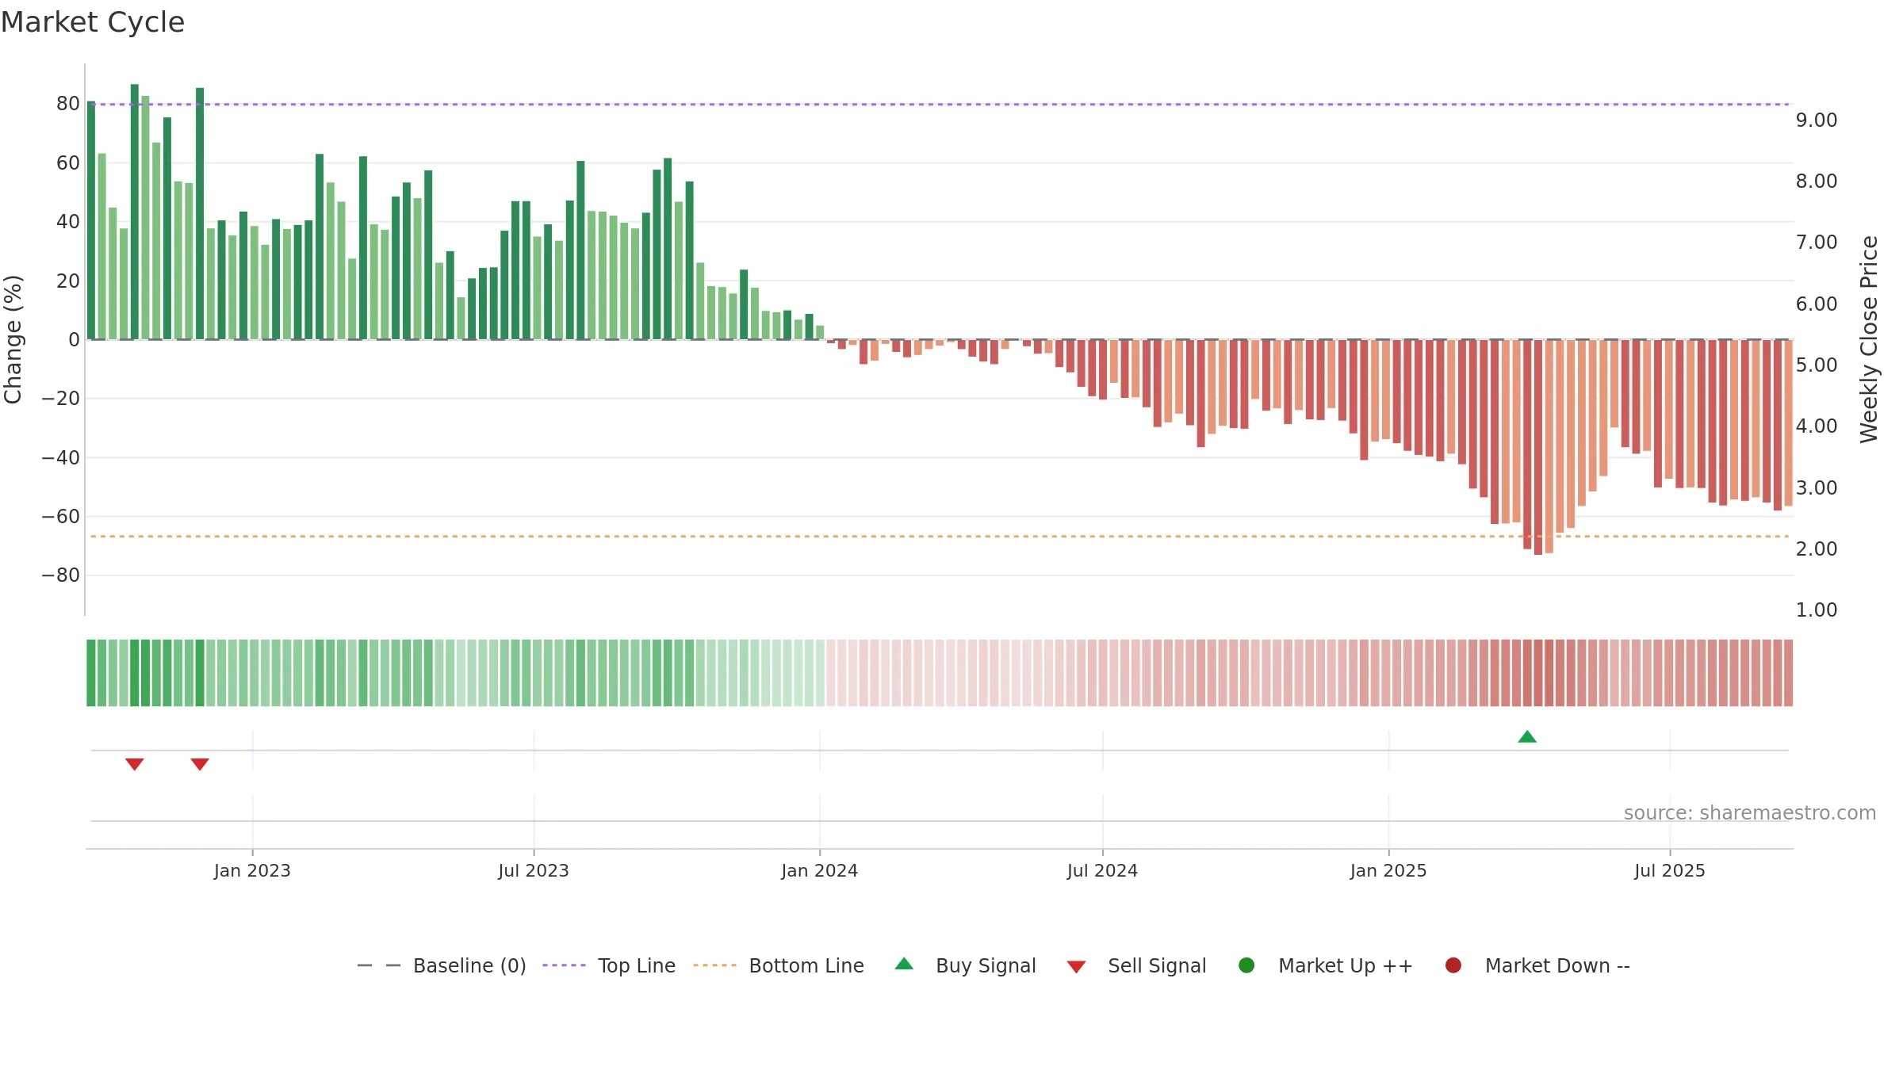The image size is (1903, 1070).
Task: Toggle the Top Line legend entry
Action: 609,965
